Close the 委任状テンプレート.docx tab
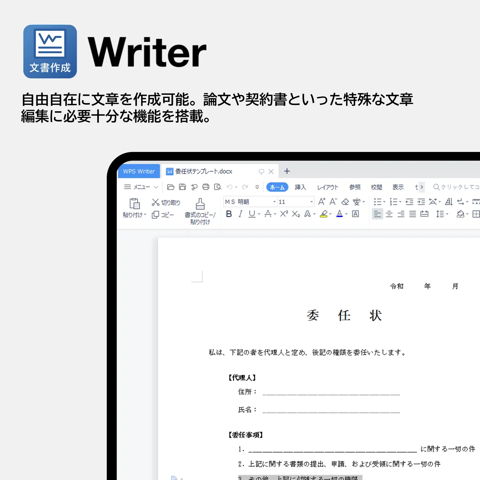 click(x=271, y=171)
